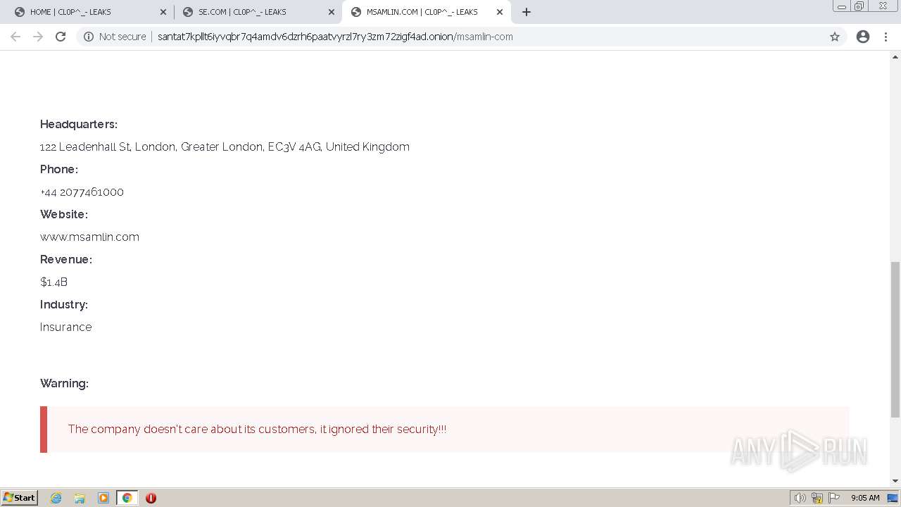Close the MSAMLIN.COM tab
Viewport: 901px width, 507px height.
click(500, 12)
